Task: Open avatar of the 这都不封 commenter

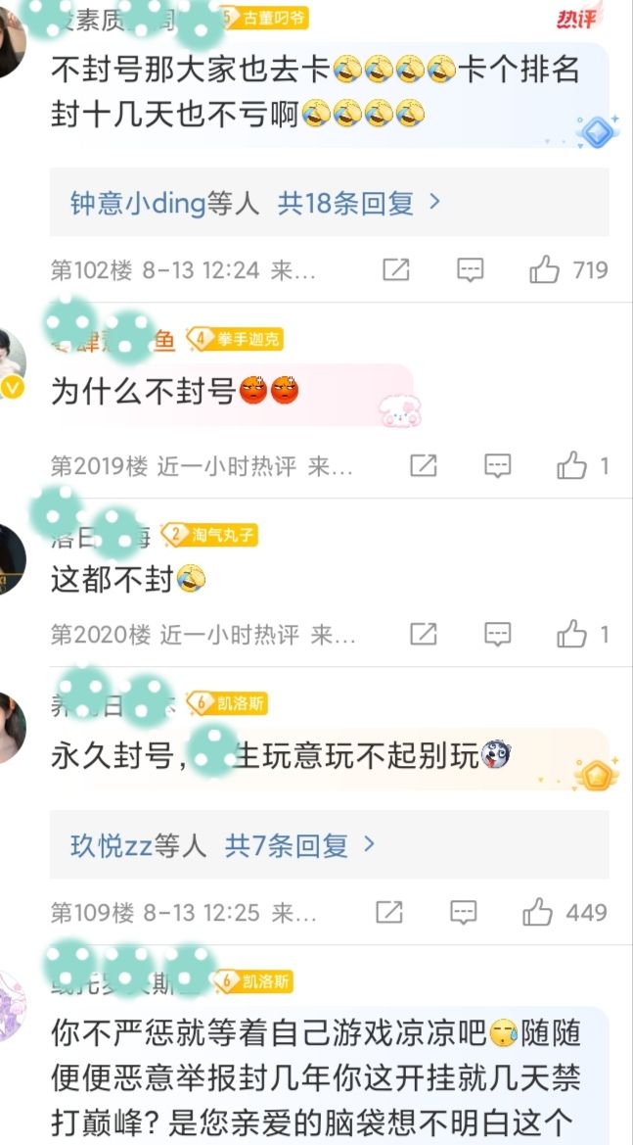Action: pyautogui.click(x=11, y=559)
